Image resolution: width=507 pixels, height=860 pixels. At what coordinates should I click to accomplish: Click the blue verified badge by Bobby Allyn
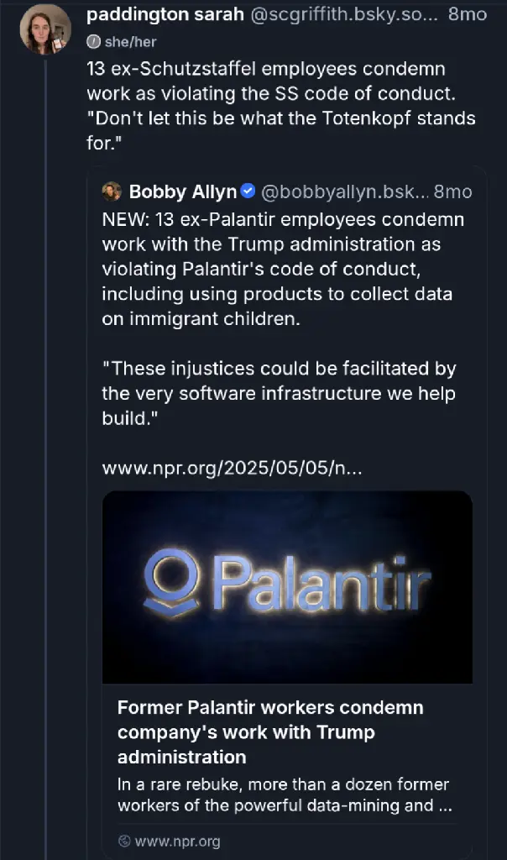[x=248, y=191]
